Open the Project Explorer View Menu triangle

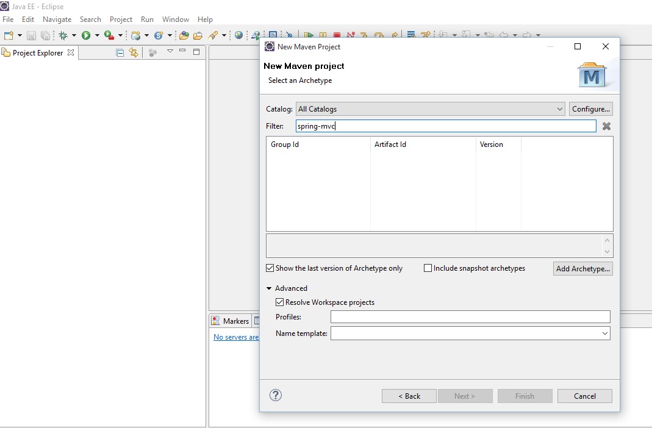click(170, 51)
